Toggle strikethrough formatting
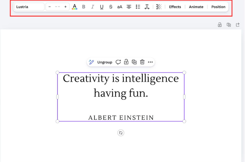Viewport: 245px width, 162px height. point(111,7)
